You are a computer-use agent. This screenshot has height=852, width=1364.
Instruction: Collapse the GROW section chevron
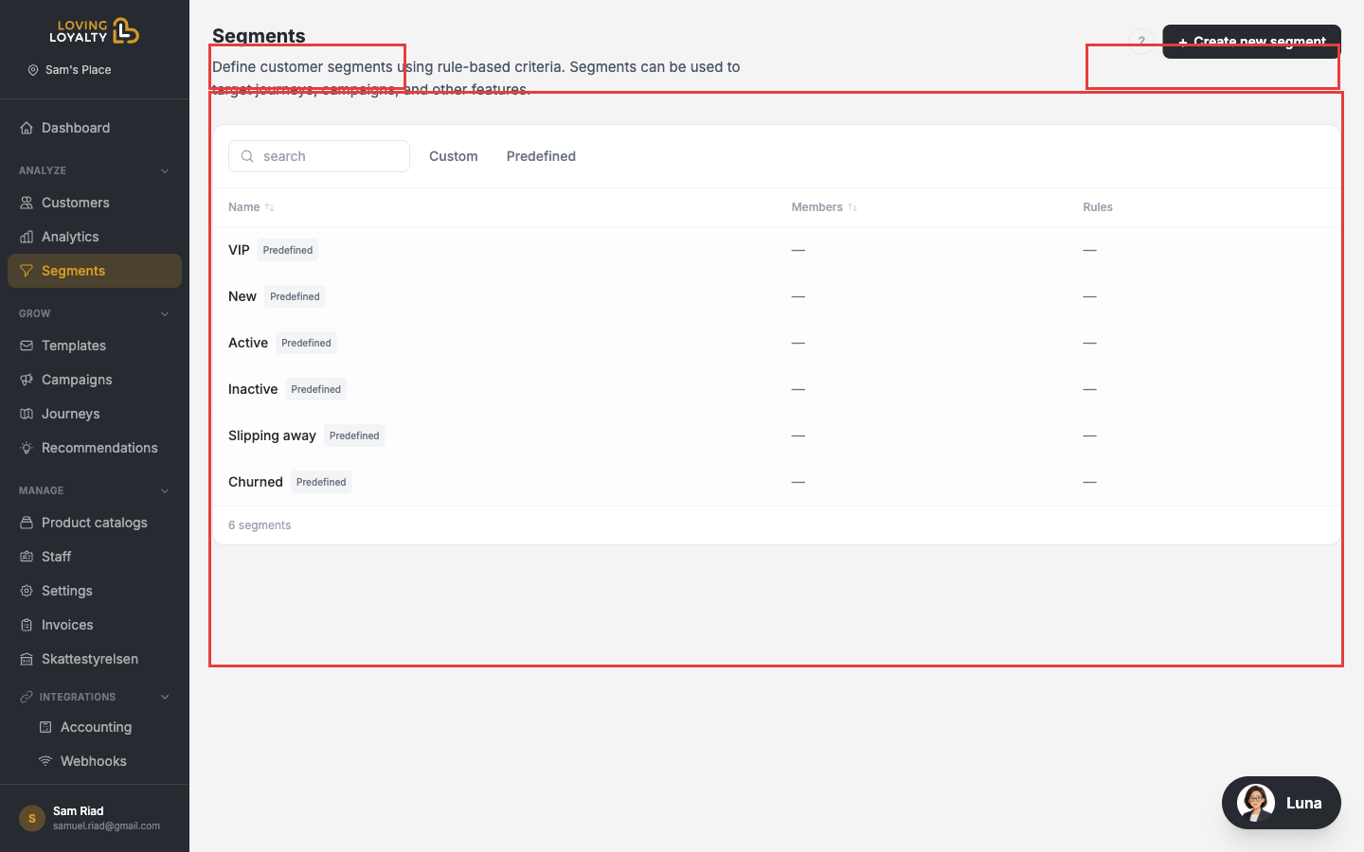click(x=165, y=314)
